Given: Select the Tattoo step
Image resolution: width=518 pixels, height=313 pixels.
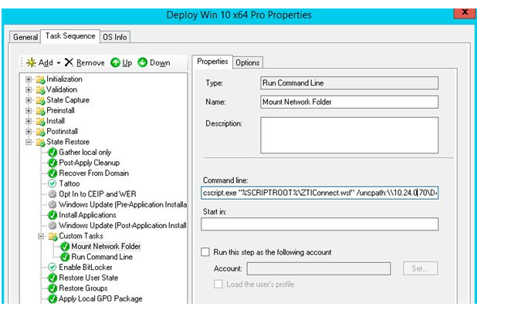Looking at the screenshot, I should pos(69,183).
